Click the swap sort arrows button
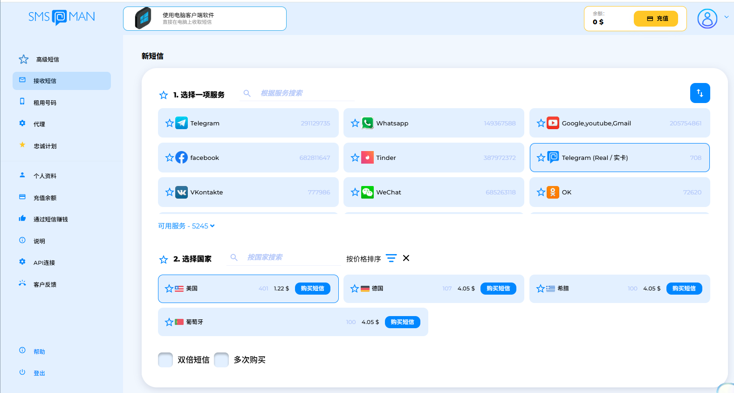The width and height of the screenshot is (734, 393). (700, 93)
